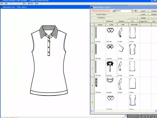Image resolution: width=157 pixels, height=118 pixels.
Task: Click Delete in the Cell Menu row
Action: 143,18
